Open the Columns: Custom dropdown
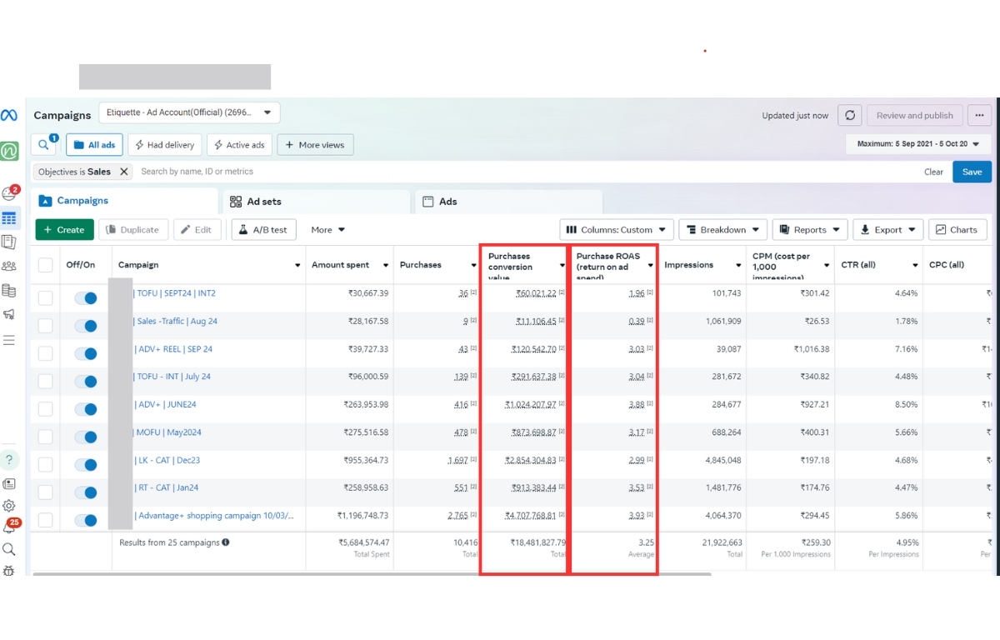The width and height of the screenshot is (1000, 640). click(616, 230)
